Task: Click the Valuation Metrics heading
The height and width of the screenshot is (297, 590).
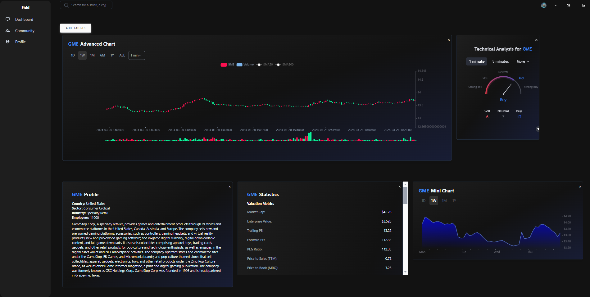Action: click(x=261, y=204)
